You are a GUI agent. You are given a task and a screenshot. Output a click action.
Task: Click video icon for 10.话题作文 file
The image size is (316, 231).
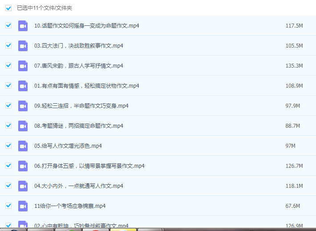point(23,26)
